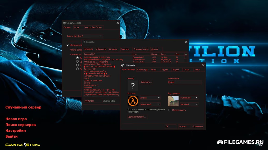Viewport: 268px width, 150px height.
Task: Apply changes with the Применить button
Action: coord(198,126)
